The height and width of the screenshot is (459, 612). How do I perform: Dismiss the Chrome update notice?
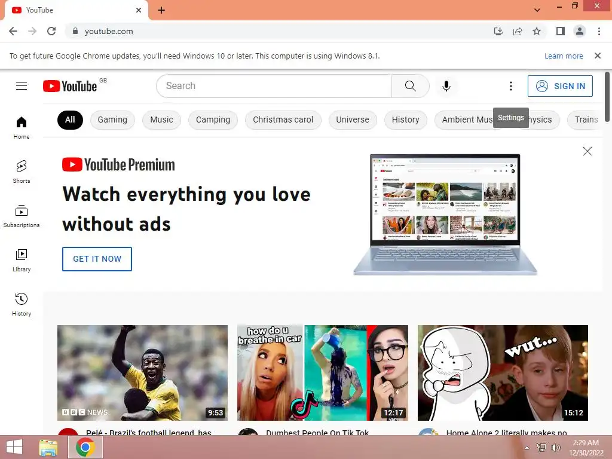point(597,56)
